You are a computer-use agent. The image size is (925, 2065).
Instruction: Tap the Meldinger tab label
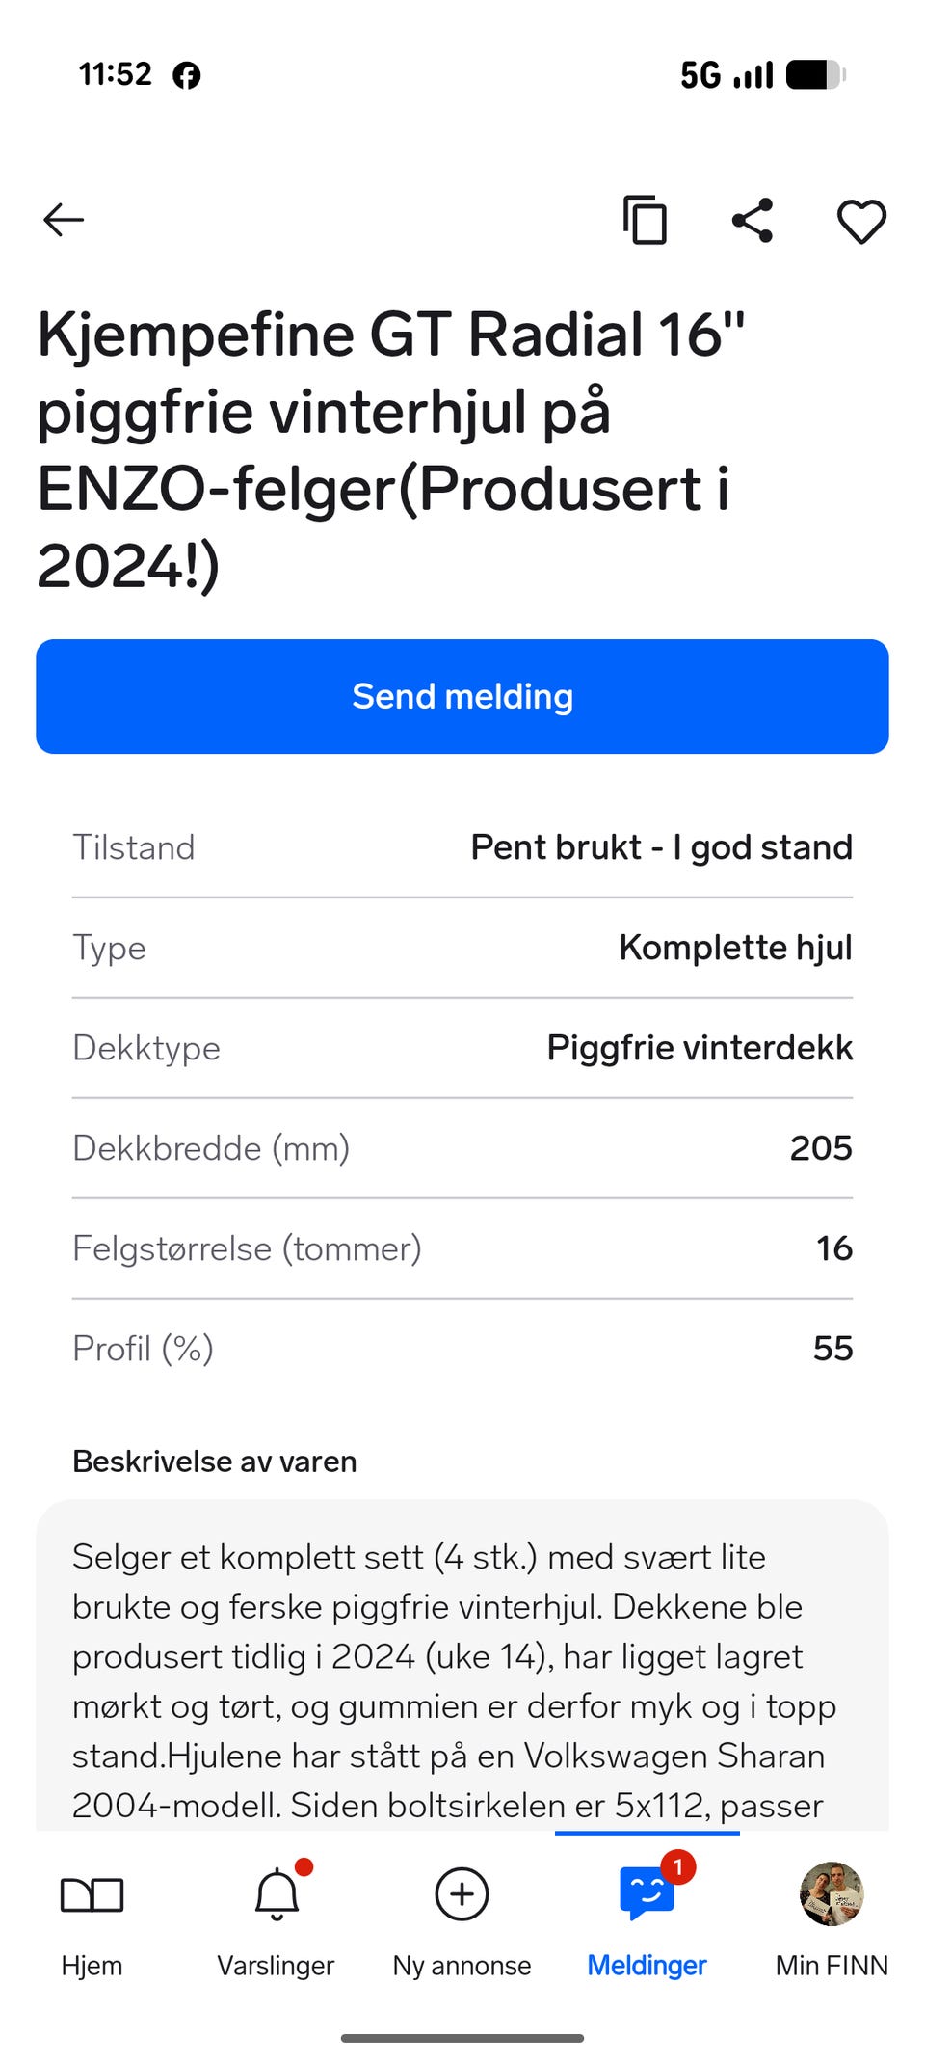pos(647,1965)
